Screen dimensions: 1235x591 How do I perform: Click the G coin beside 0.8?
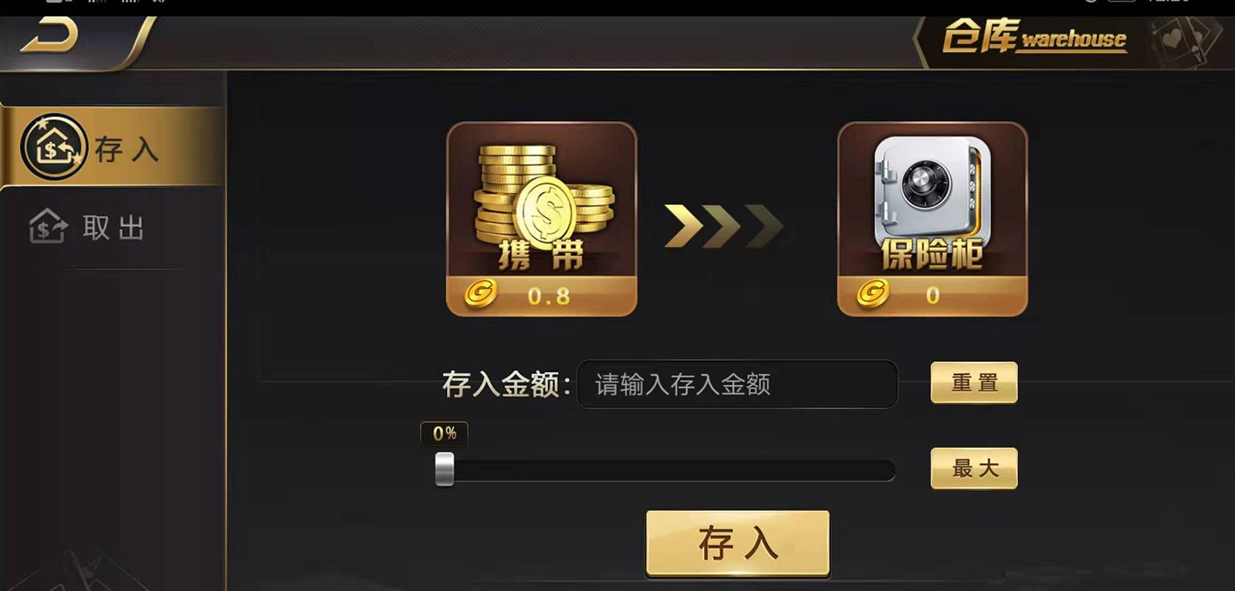click(480, 294)
